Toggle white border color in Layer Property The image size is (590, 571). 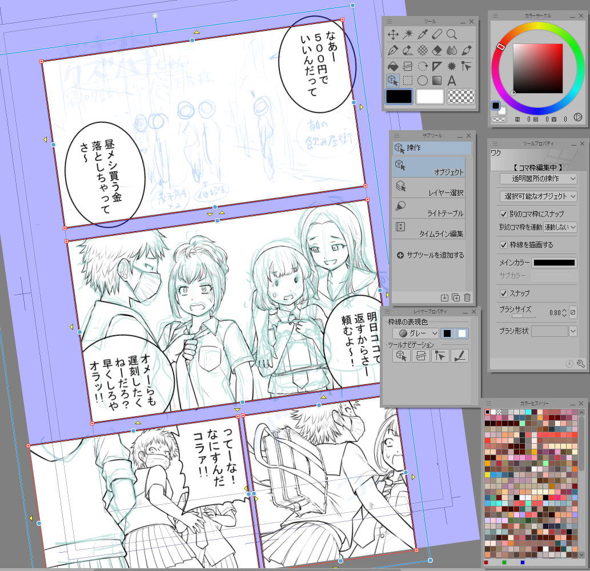tap(461, 333)
